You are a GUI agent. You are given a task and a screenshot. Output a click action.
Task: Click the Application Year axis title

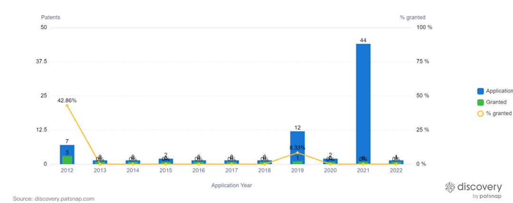click(x=231, y=185)
